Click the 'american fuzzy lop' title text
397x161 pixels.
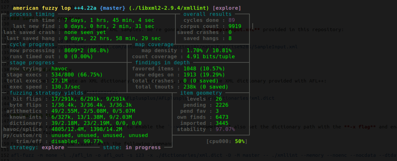(42, 8)
